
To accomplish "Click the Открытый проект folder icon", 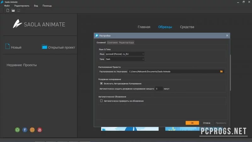I will [44, 47].
